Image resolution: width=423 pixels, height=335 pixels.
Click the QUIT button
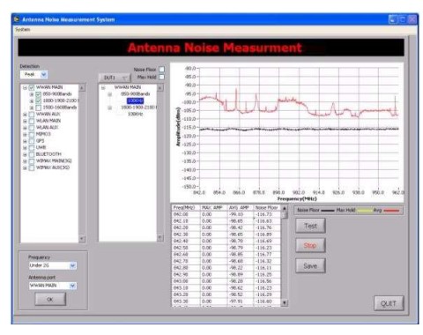(x=389, y=303)
